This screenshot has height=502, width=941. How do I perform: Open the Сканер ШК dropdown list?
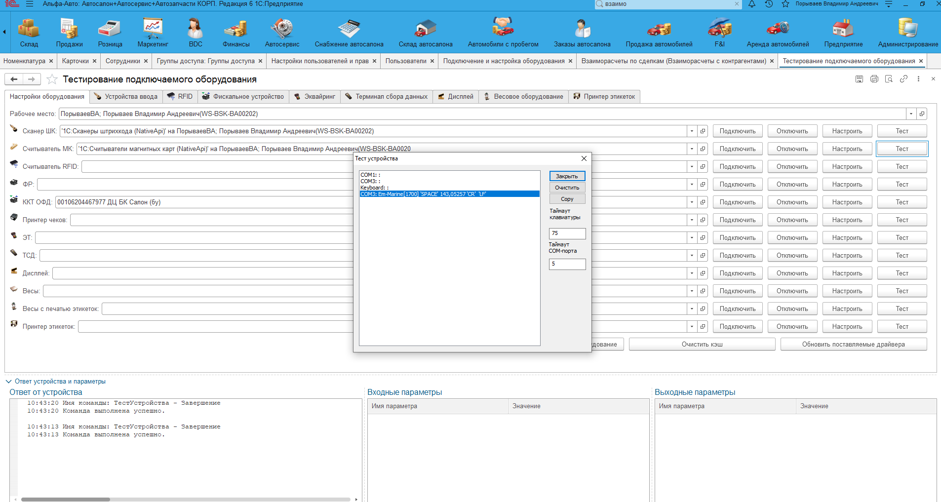click(x=692, y=131)
